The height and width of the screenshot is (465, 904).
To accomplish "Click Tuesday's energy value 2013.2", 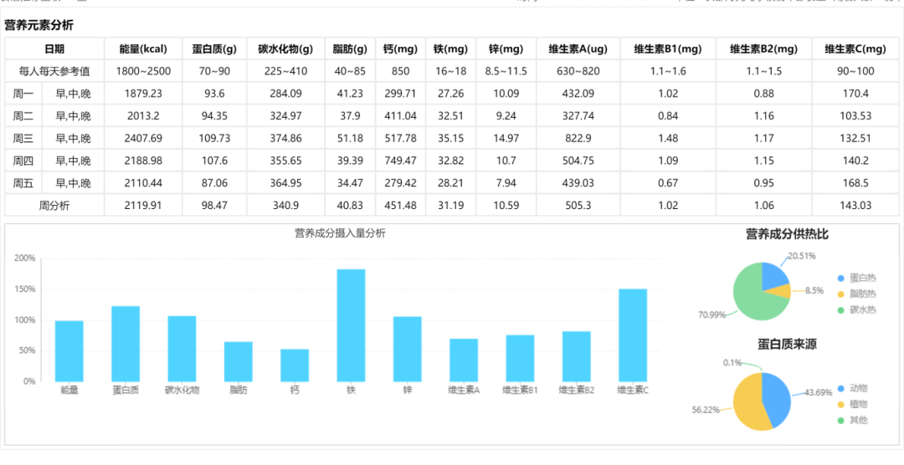I will [143, 116].
